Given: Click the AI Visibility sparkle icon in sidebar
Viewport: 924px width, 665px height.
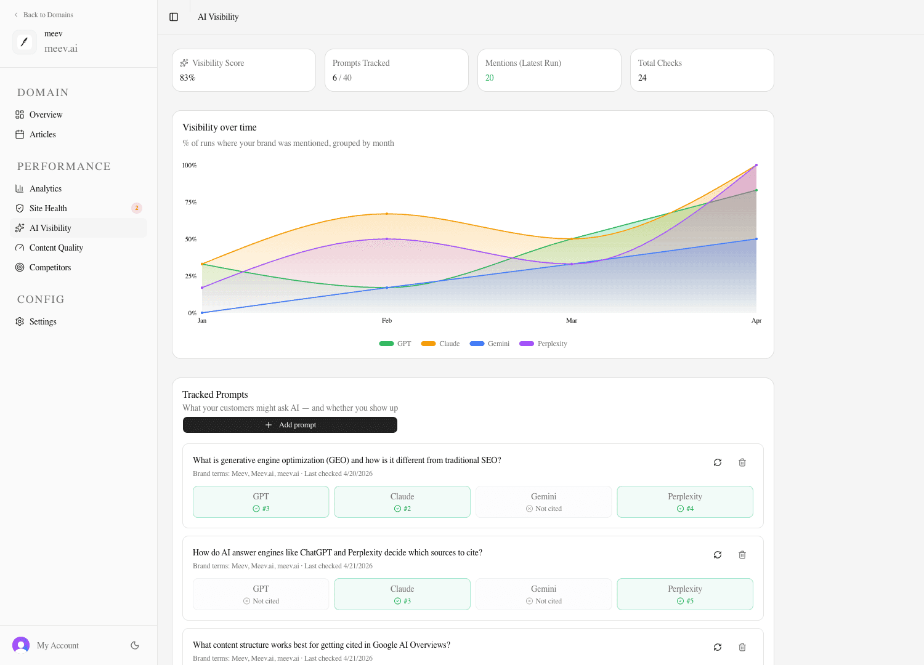Looking at the screenshot, I should click(x=20, y=228).
